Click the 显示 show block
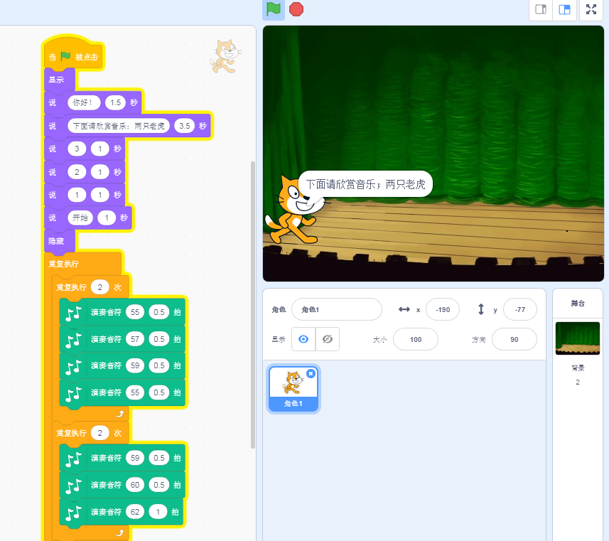609x541 pixels. (x=59, y=80)
